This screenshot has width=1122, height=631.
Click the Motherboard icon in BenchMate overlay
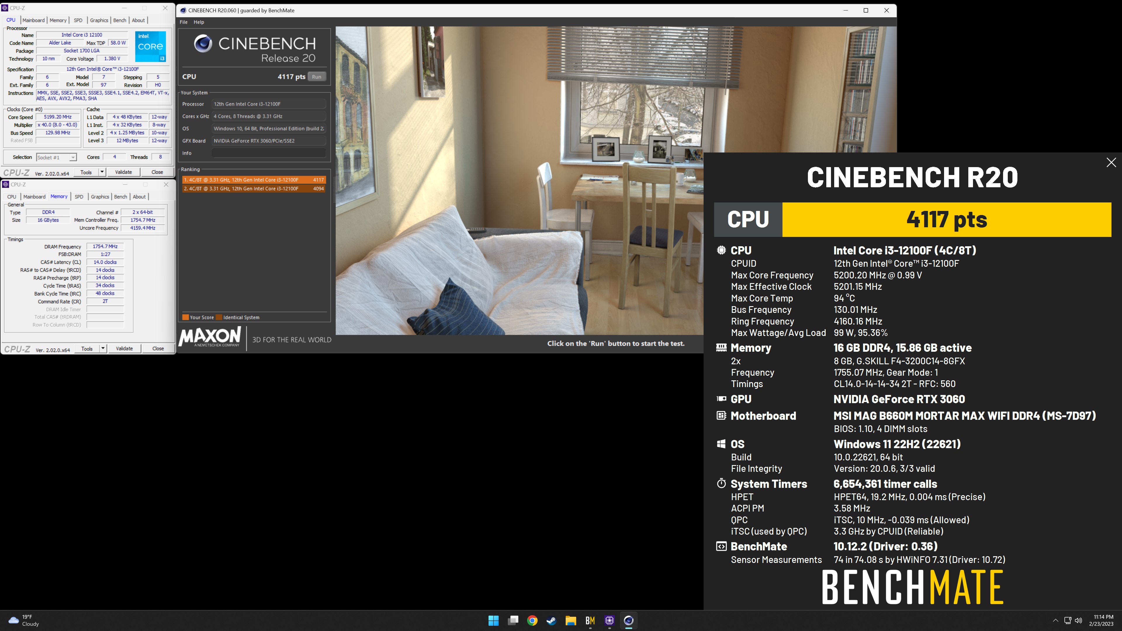[x=721, y=415]
